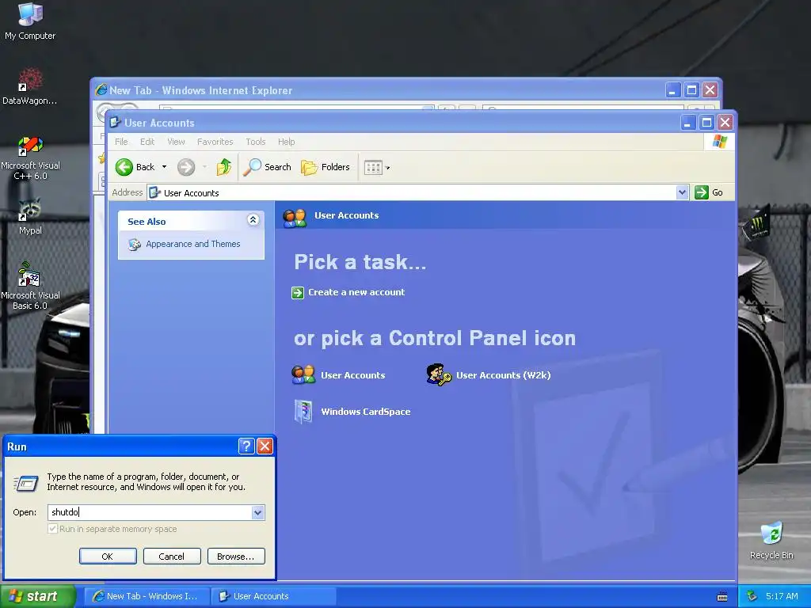811x608 pixels.
Task: Open the User Accounts control panel icon
Action: tap(339, 374)
